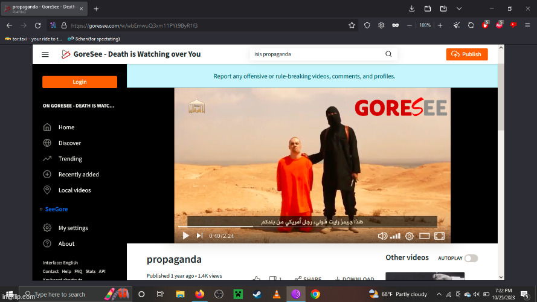Screen dimensions: 537x302
Task: Reload the page in browser toolbar
Action: pyautogui.click(x=37, y=25)
